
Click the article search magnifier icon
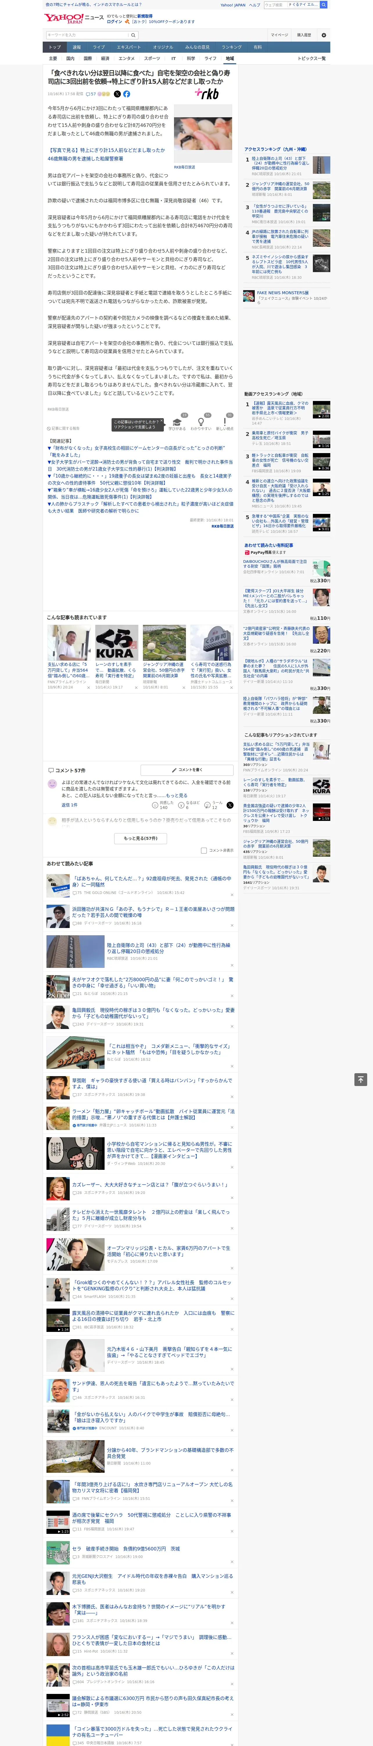pos(133,35)
